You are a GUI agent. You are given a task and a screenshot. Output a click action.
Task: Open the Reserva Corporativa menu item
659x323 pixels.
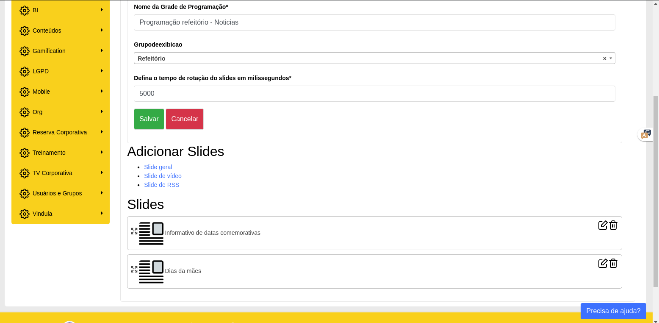tap(60, 132)
